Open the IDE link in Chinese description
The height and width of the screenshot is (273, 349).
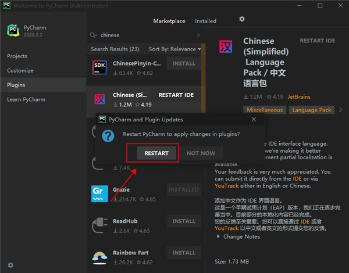point(305,221)
